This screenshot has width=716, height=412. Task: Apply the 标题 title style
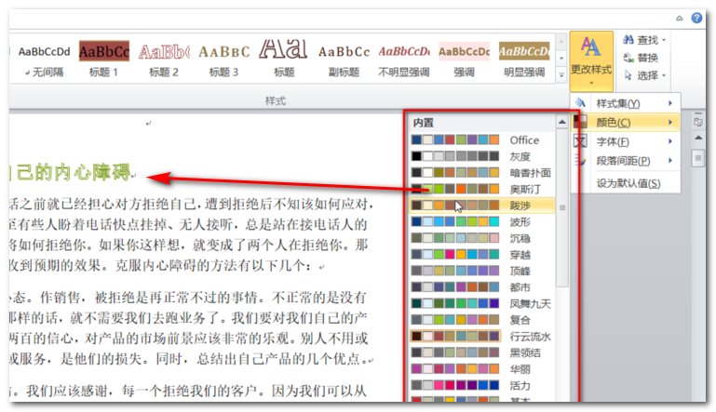click(x=284, y=60)
